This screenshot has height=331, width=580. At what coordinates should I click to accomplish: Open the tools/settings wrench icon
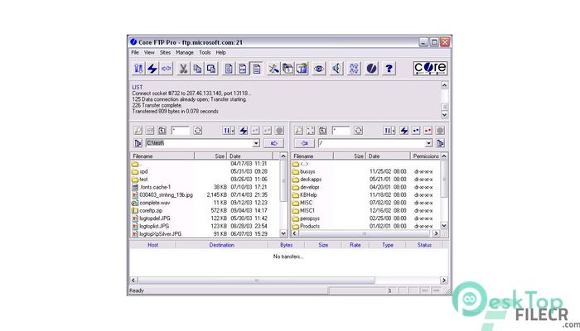(x=273, y=69)
